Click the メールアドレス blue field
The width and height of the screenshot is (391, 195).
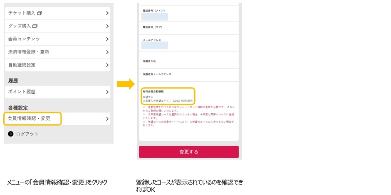[x=154, y=45]
